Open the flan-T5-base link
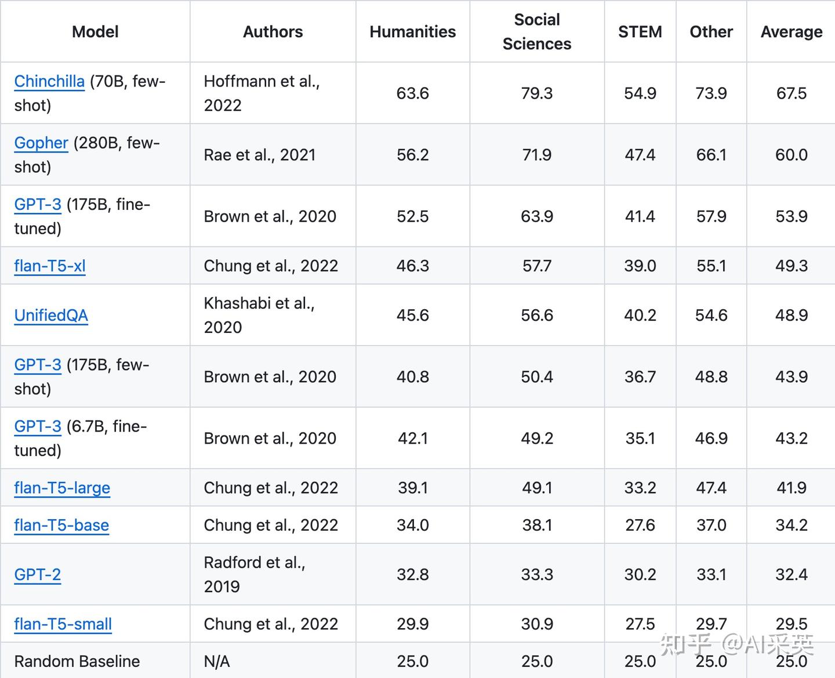 coord(61,525)
